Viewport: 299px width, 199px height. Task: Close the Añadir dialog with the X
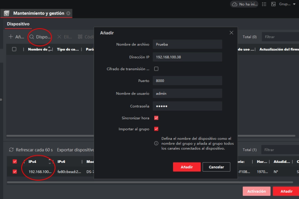231,33
